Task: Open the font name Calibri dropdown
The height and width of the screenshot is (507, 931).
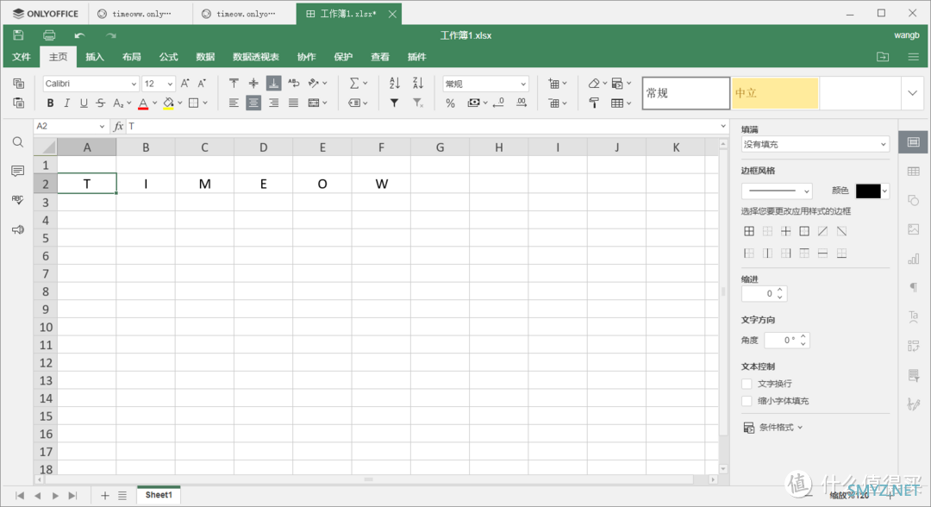Action: [134, 84]
